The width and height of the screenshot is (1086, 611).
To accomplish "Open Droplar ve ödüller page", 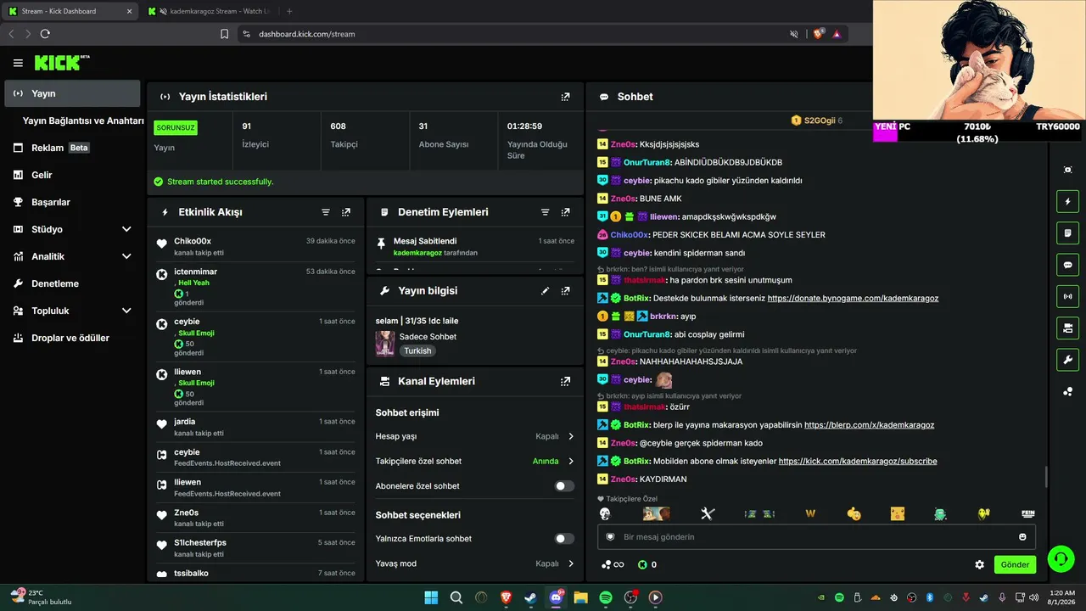I will (72, 338).
